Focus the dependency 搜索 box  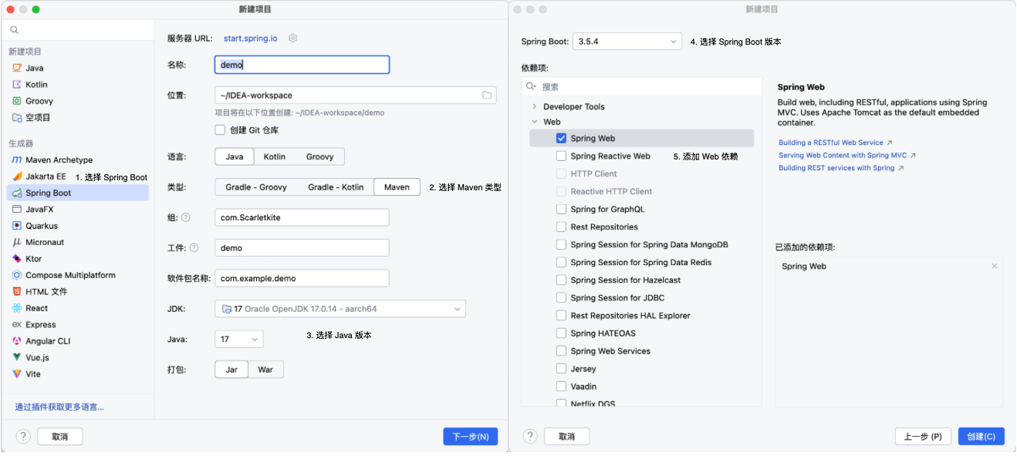coord(641,87)
